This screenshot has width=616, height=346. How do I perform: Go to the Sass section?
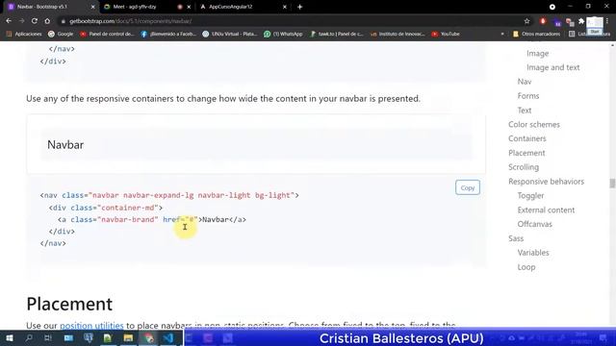pyautogui.click(x=516, y=238)
